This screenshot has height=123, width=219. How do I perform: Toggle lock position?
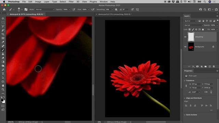(196, 29)
